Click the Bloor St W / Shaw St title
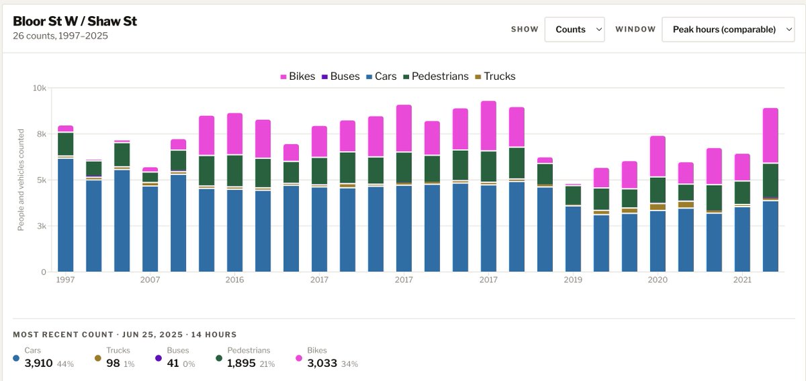Viewport: 806px width, 381px height. [x=75, y=21]
